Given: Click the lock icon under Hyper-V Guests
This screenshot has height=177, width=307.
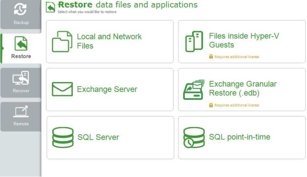Looking at the screenshot, I should click(211, 57).
